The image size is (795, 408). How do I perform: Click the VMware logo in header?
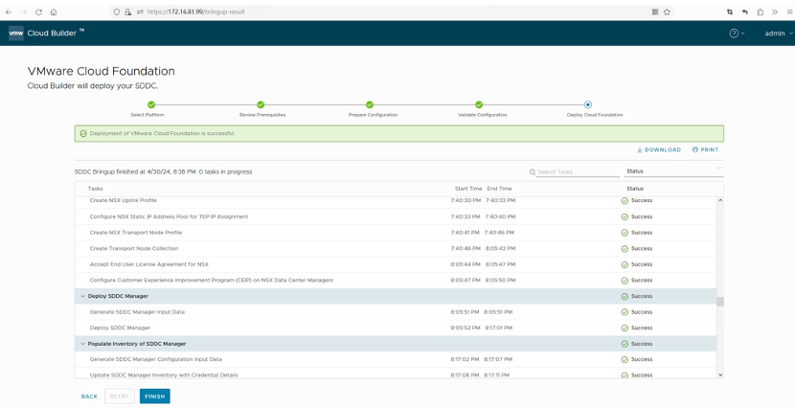pos(15,33)
